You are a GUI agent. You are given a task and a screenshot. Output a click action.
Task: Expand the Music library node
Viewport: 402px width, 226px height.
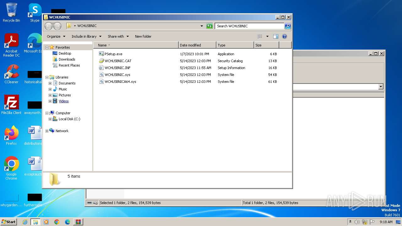tap(50, 89)
